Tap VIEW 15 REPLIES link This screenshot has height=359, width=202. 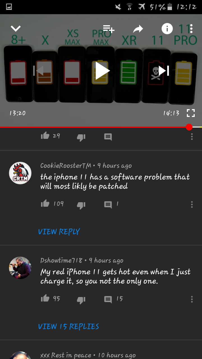(69, 326)
